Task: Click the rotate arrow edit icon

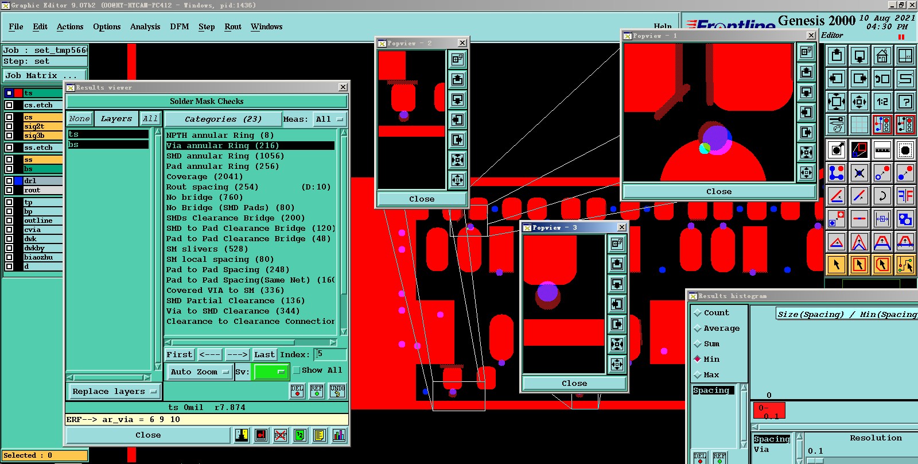Action: (882, 196)
